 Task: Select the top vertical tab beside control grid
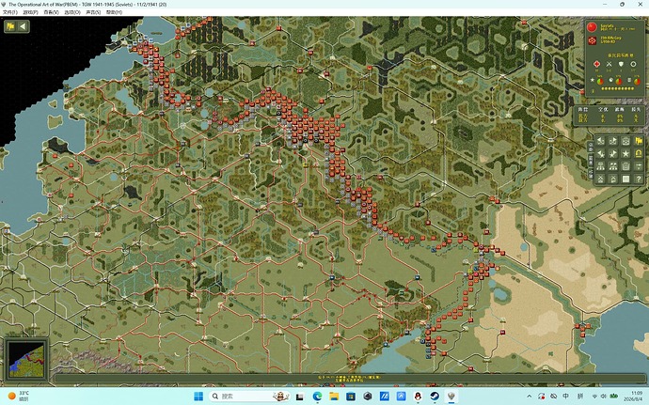pos(591,147)
